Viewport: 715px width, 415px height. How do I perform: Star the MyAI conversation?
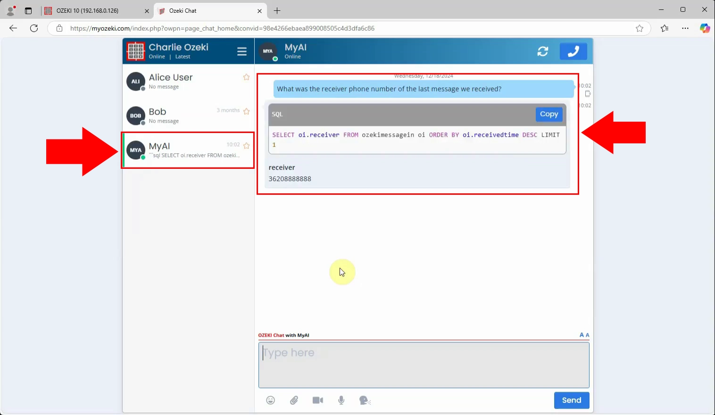tap(246, 146)
